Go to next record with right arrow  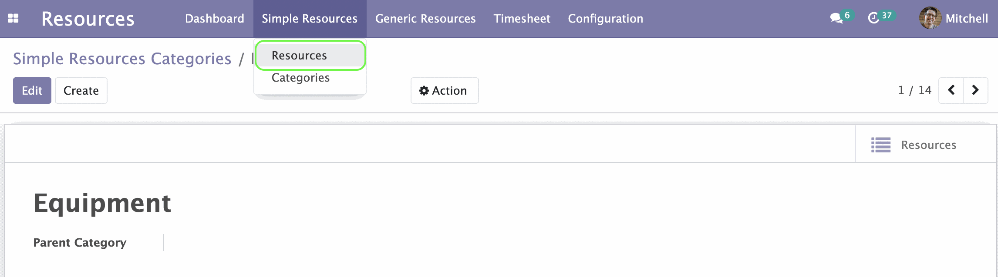pyautogui.click(x=975, y=90)
